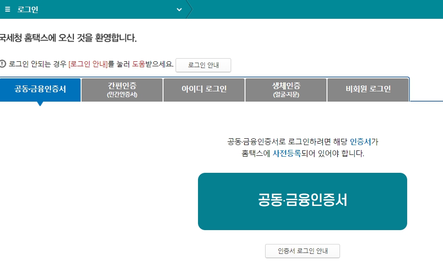443x261 pixels.
Task: Select the active 공동·금융인증서 tab
Action: [x=40, y=89]
